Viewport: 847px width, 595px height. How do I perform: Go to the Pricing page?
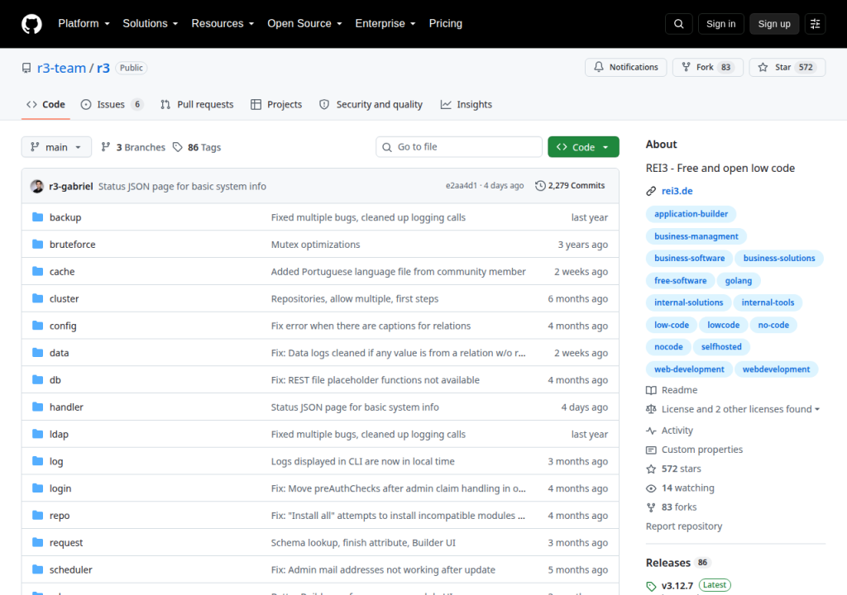pyautogui.click(x=446, y=24)
